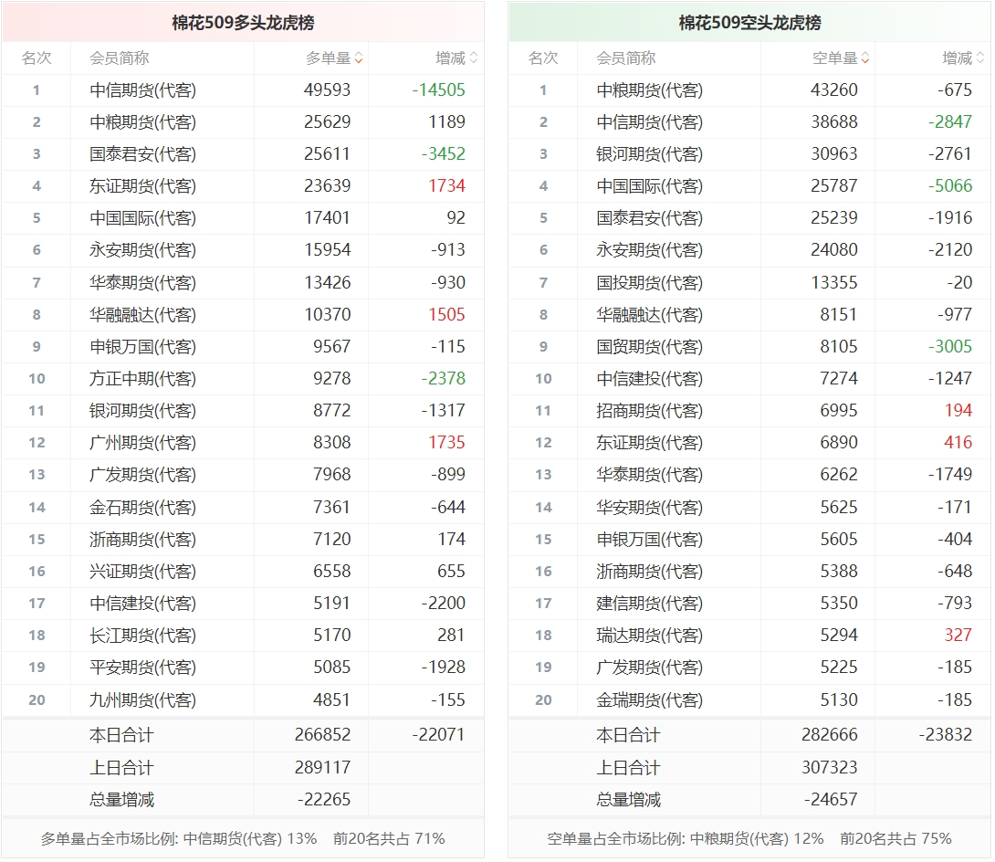
Task: Click 银河期货(代客) in short rank 3
Action: pyautogui.click(x=650, y=154)
